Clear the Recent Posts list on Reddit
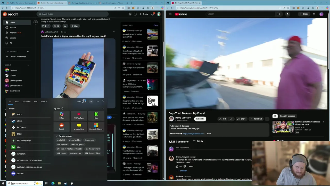This screenshot has width=330, height=186. (x=156, y=25)
